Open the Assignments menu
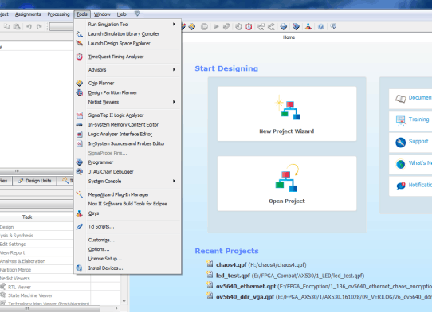Screen dimensions: 432x313 click(x=28, y=14)
